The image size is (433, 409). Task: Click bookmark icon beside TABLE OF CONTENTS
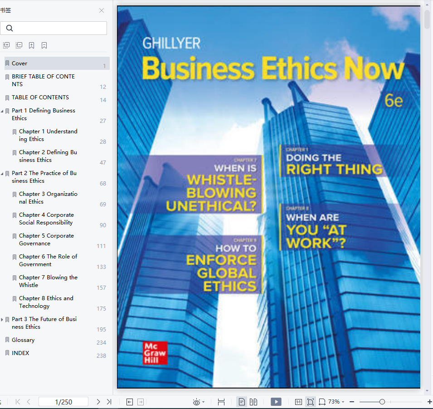tap(7, 97)
